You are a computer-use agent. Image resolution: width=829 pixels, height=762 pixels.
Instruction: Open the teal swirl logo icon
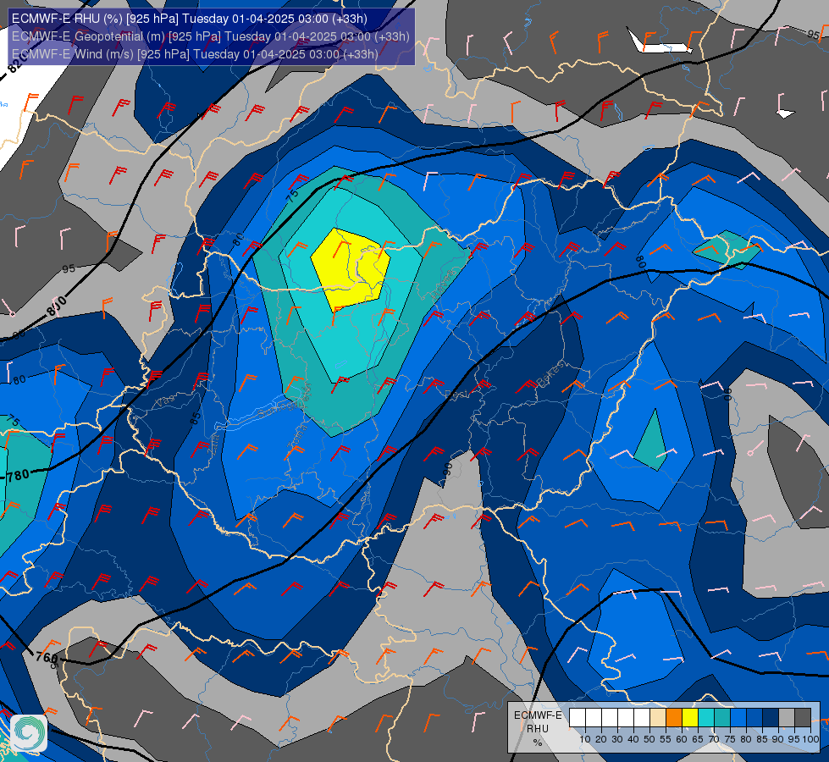point(29,733)
